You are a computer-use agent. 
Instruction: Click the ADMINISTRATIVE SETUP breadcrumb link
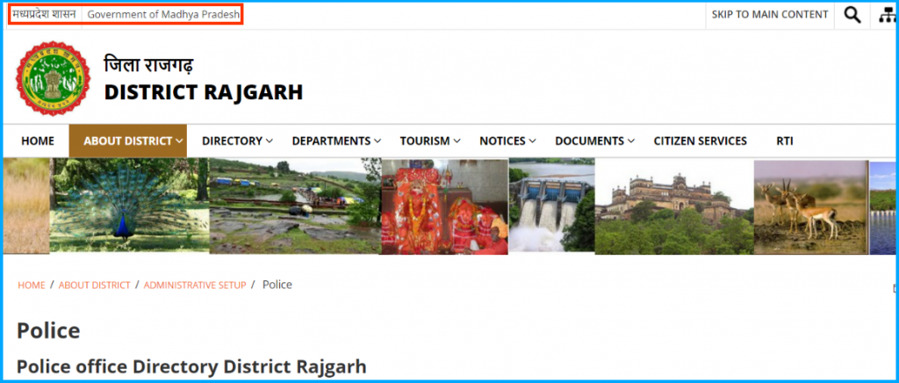point(195,285)
